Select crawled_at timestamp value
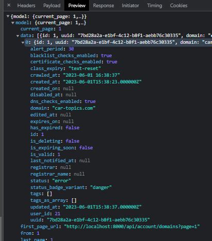 [91, 75]
